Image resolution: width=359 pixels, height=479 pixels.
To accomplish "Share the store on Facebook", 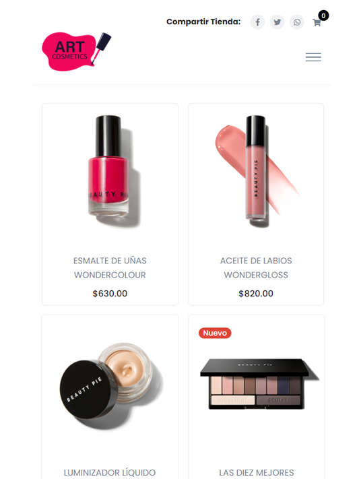I will [x=257, y=22].
